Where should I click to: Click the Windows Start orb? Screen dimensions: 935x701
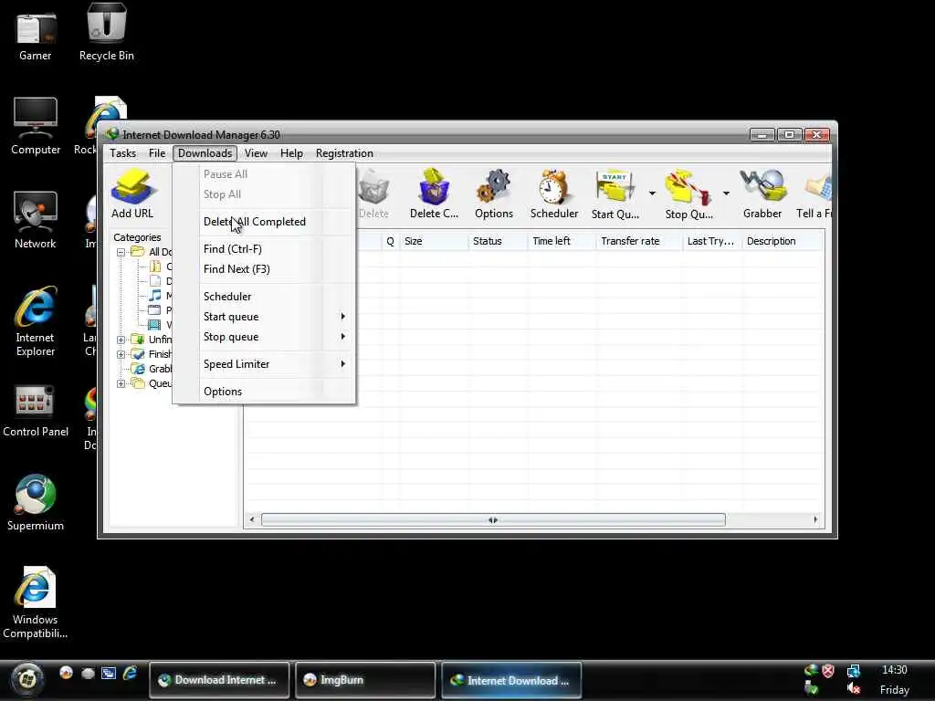pos(26,678)
